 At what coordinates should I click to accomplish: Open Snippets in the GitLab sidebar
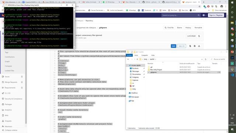coord(7,121)
